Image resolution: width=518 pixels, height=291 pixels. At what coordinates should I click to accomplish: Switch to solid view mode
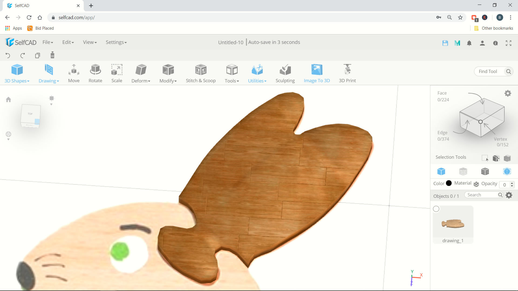pos(441,171)
